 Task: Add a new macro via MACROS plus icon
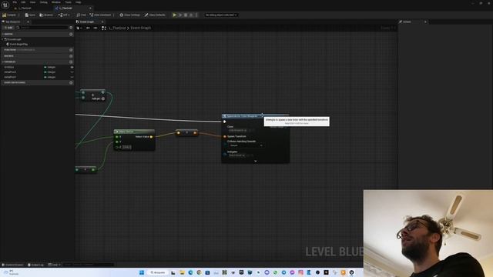point(71,56)
